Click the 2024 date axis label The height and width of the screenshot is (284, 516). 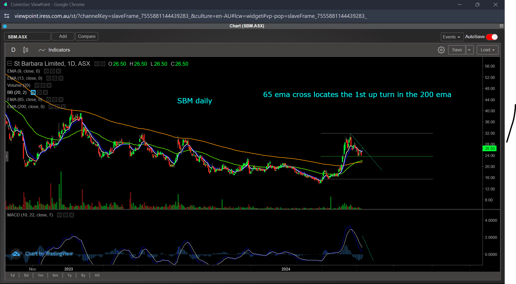coord(286,269)
